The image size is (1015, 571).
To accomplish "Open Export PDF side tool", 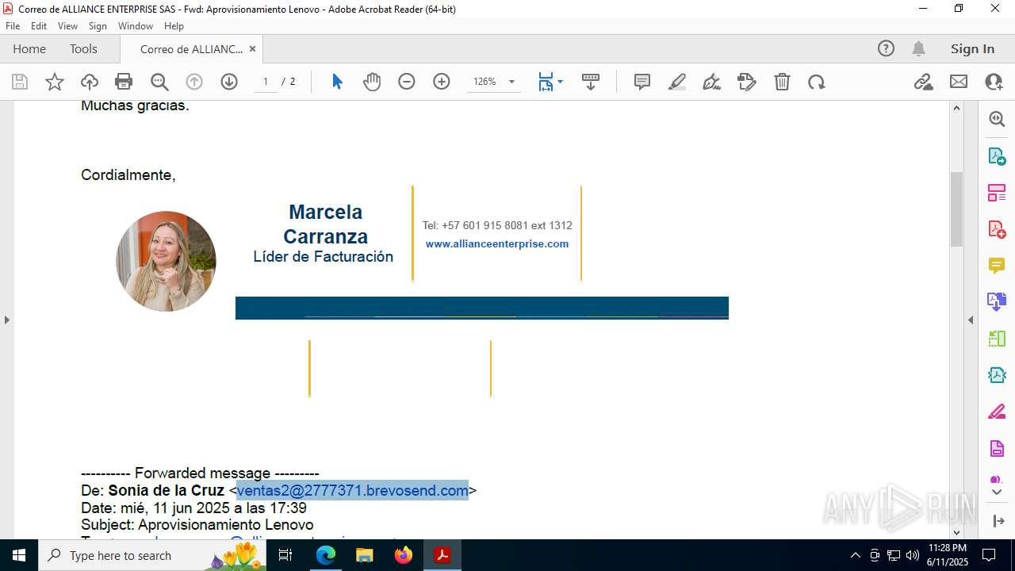I will click(x=997, y=155).
